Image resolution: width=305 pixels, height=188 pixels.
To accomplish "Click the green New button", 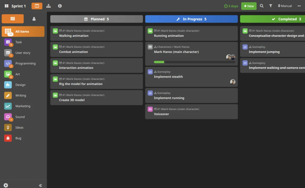I will coord(249,6).
